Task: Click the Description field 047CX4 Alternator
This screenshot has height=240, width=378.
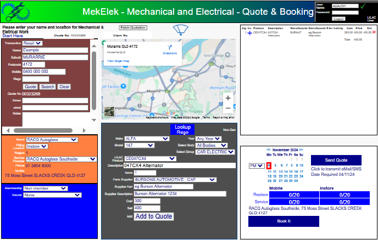Action: (x=180, y=165)
